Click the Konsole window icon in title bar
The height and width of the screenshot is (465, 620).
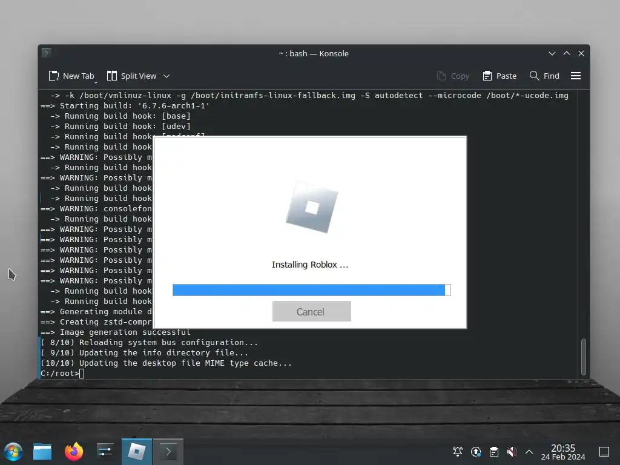click(46, 53)
